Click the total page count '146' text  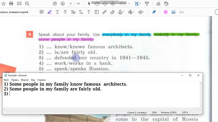[x=78, y=4]
